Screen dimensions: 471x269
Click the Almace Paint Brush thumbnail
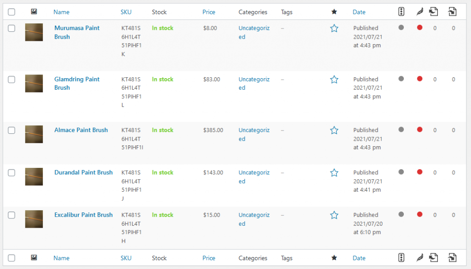coord(34,134)
